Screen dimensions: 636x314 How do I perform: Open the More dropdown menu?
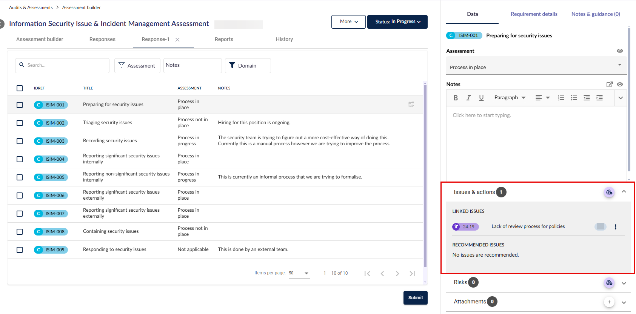pos(348,22)
